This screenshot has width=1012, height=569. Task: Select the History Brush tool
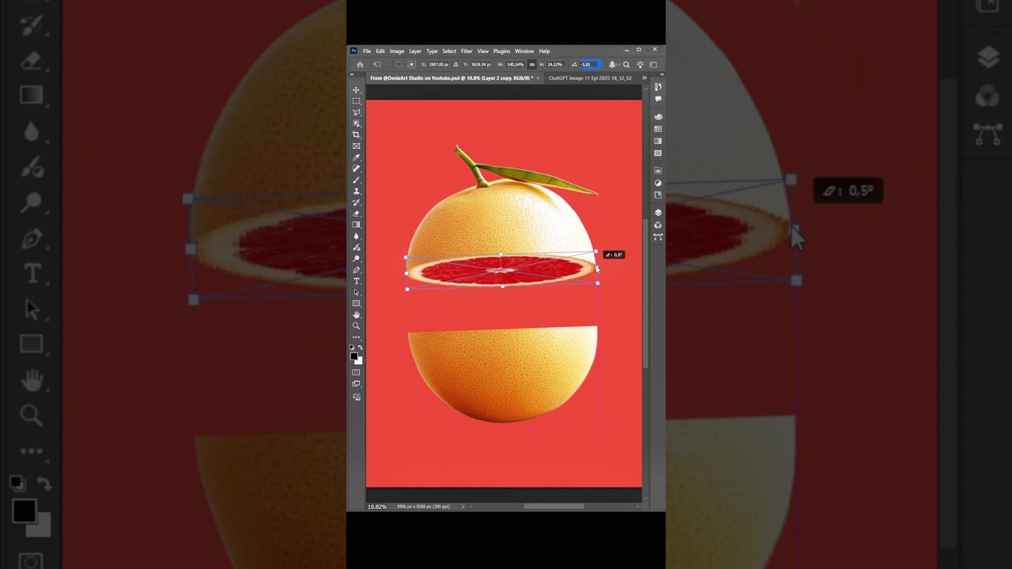point(356,202)
